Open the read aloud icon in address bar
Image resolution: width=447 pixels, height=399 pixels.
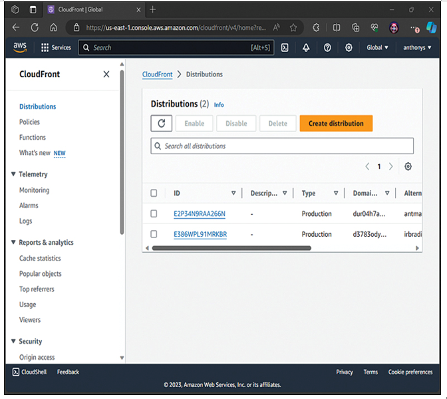point(276,28)
